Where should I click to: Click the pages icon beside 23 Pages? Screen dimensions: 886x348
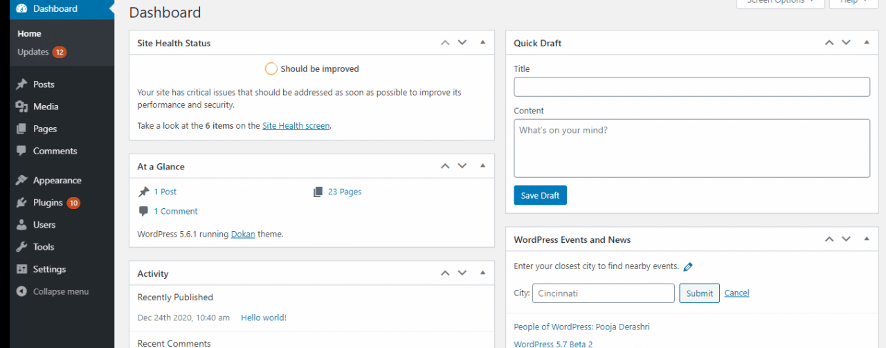318,192
